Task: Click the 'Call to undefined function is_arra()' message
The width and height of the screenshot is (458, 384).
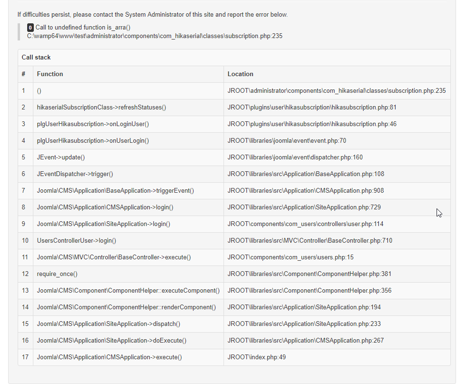Action: [x=83, y=28]
